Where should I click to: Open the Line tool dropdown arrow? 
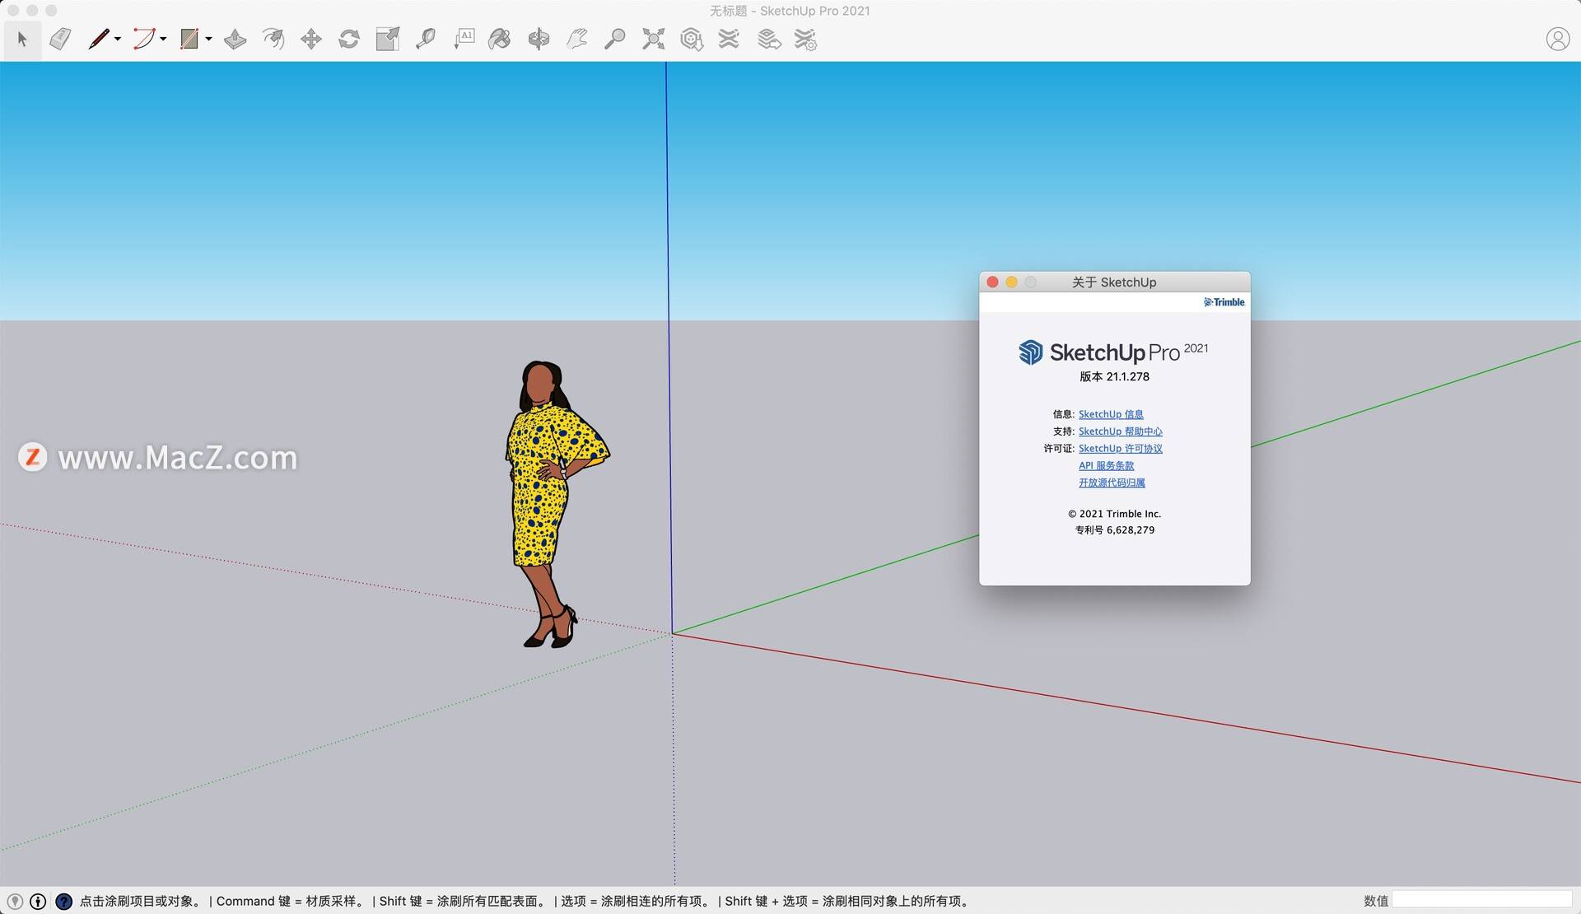(118, 39)
